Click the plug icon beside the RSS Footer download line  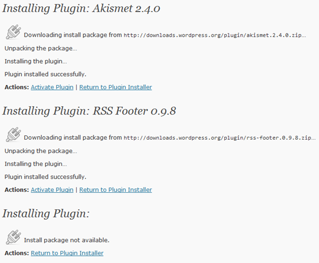point(13,135)
